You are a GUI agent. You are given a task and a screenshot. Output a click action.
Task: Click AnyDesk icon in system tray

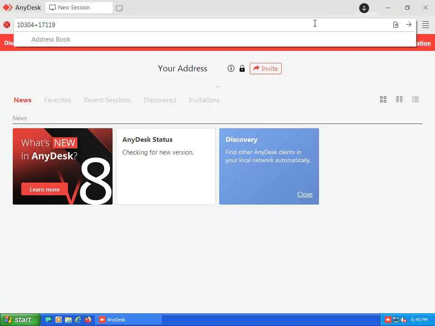pyautogui.click(x=388, y=320)
